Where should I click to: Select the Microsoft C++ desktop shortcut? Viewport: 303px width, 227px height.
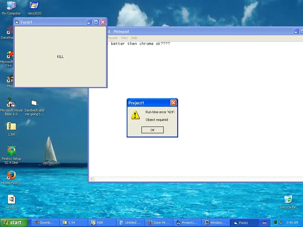(8, 59)
